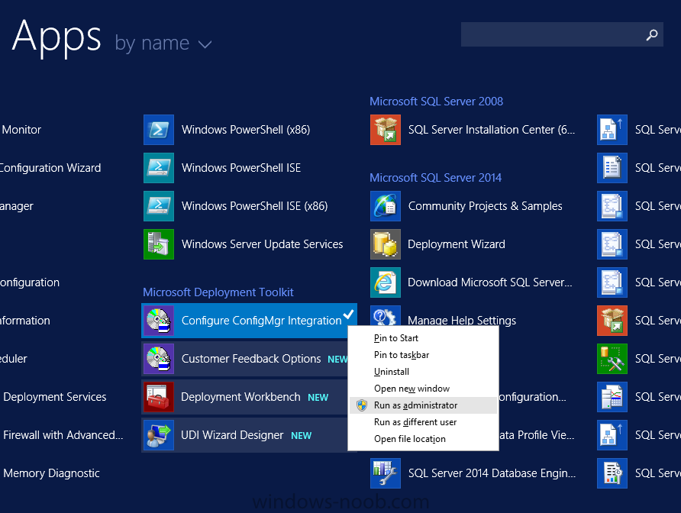Select Uninstall from context menu
The image size is (681, 513).
392,372
